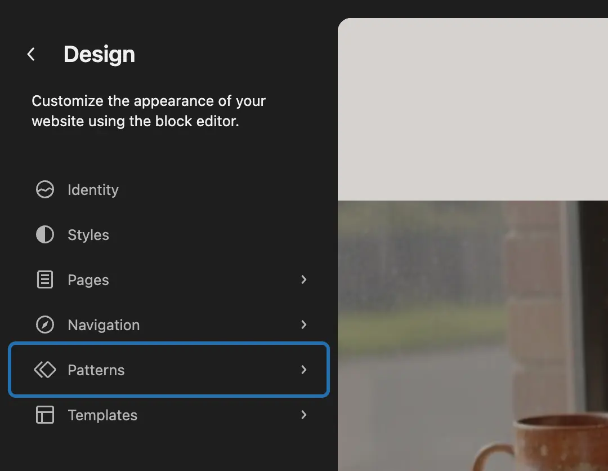
Task: Open the Identity menu item
Action: (x=169, y=190)
